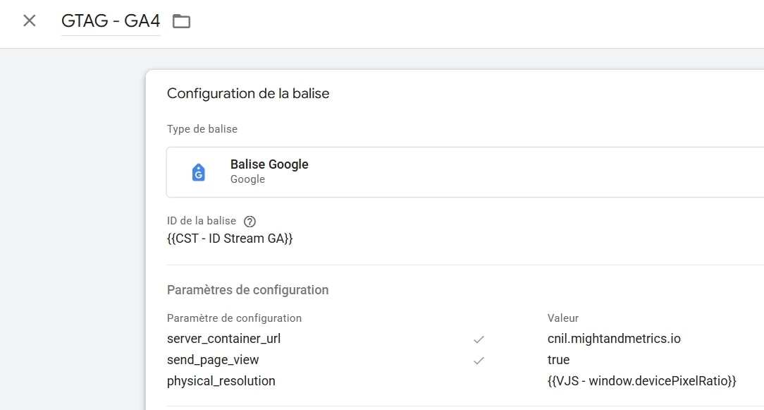The height and width of the screenshot is (410, 764).
Task: Click the checkmark next to send_page_view
Action: click(479, 360)
